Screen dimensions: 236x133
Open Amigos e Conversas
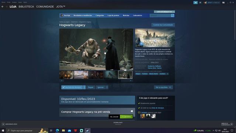click(x=227, y=124)
